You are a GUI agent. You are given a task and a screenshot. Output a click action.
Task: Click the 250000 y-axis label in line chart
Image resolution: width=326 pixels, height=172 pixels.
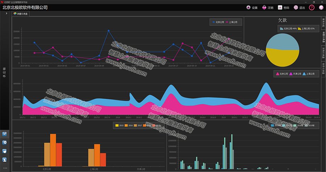point(16,31)
